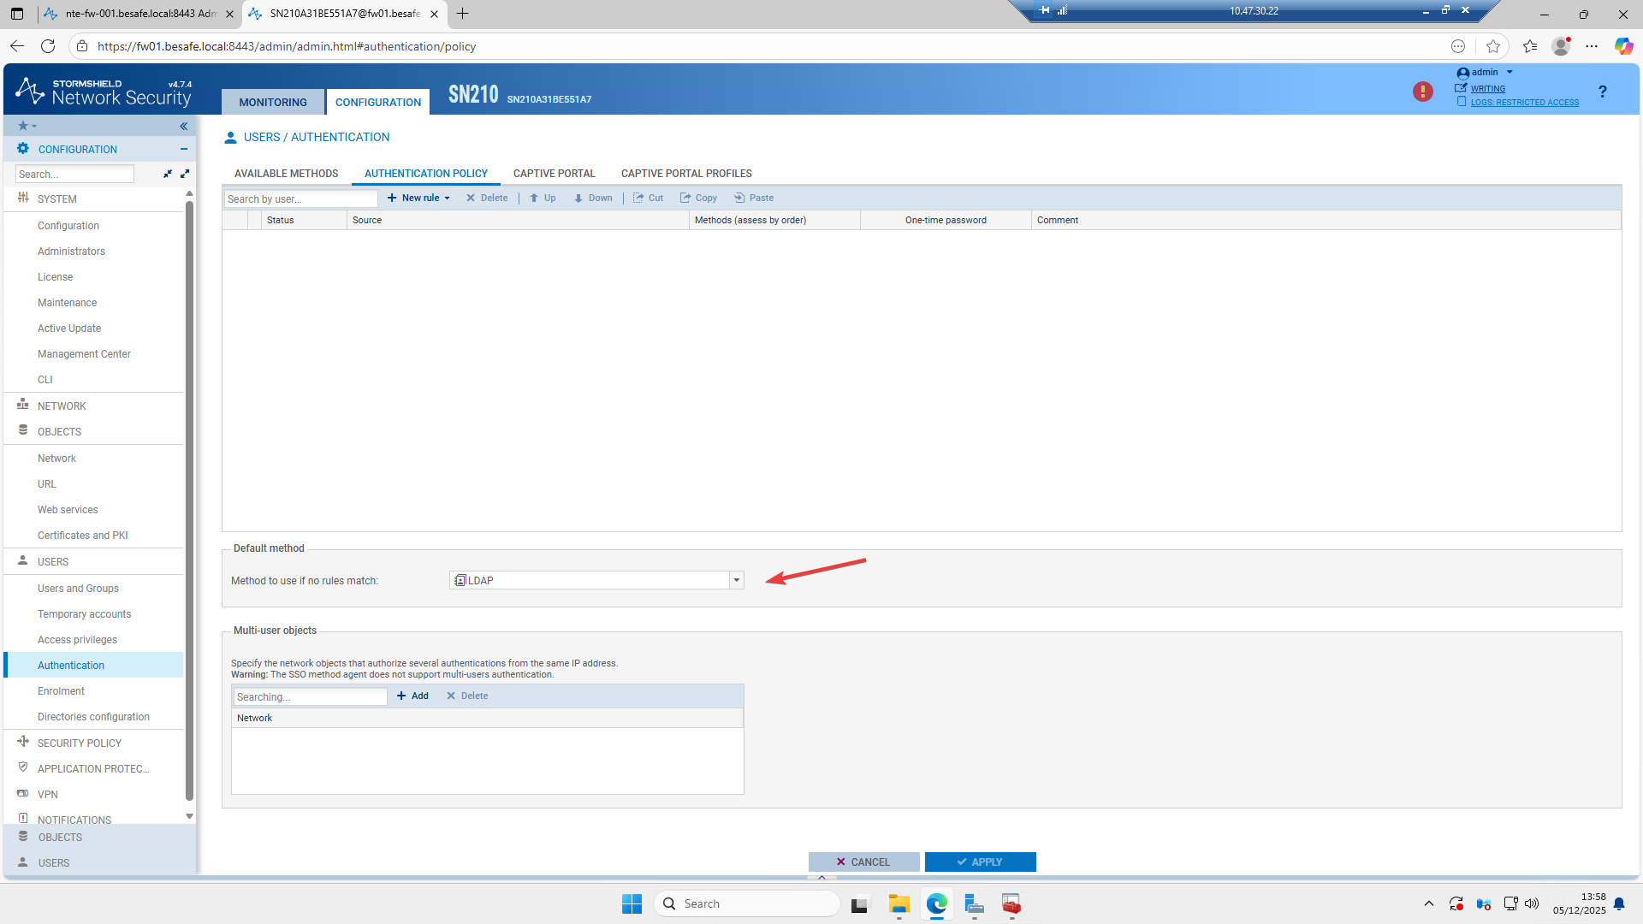Click the Logs: Restricted Access link

(x=1524, y=102)
